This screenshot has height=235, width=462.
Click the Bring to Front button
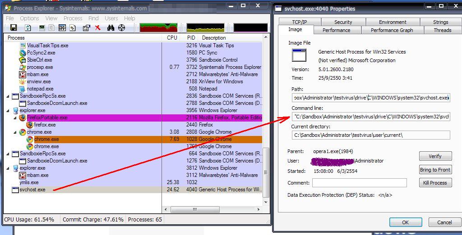(x=435, y=170)
